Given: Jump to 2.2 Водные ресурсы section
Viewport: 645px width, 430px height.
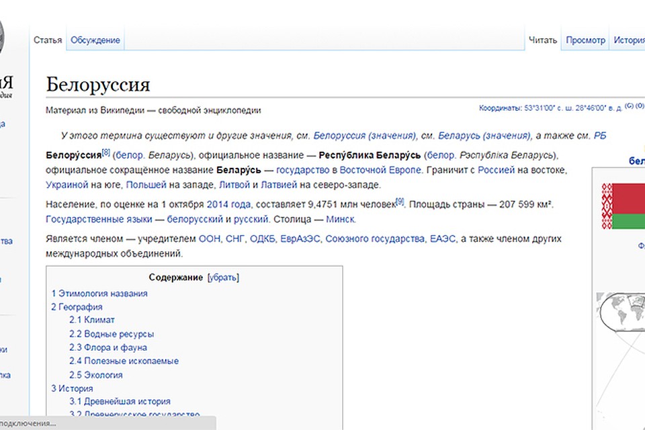Looking at the screenshot, I should tap(112, 334).
